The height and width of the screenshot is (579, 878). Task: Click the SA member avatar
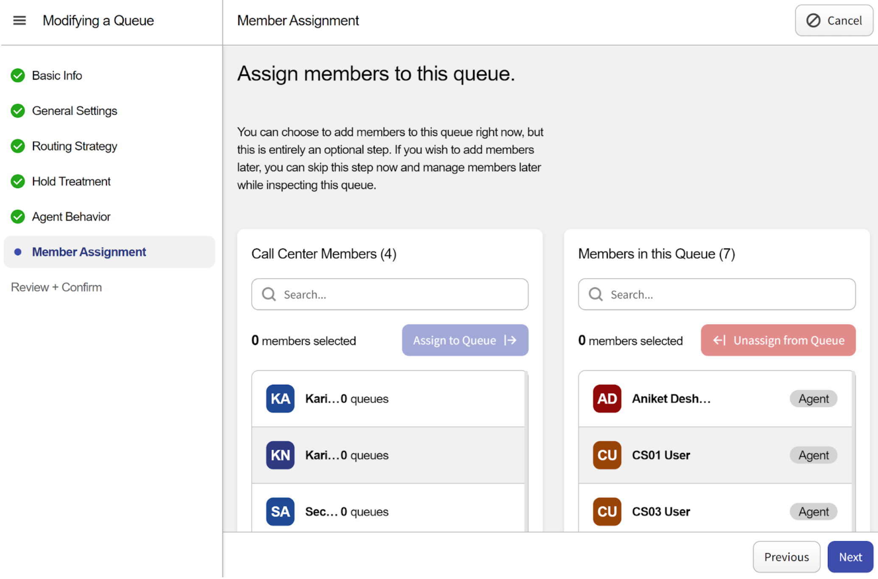(x=280, y=511)
